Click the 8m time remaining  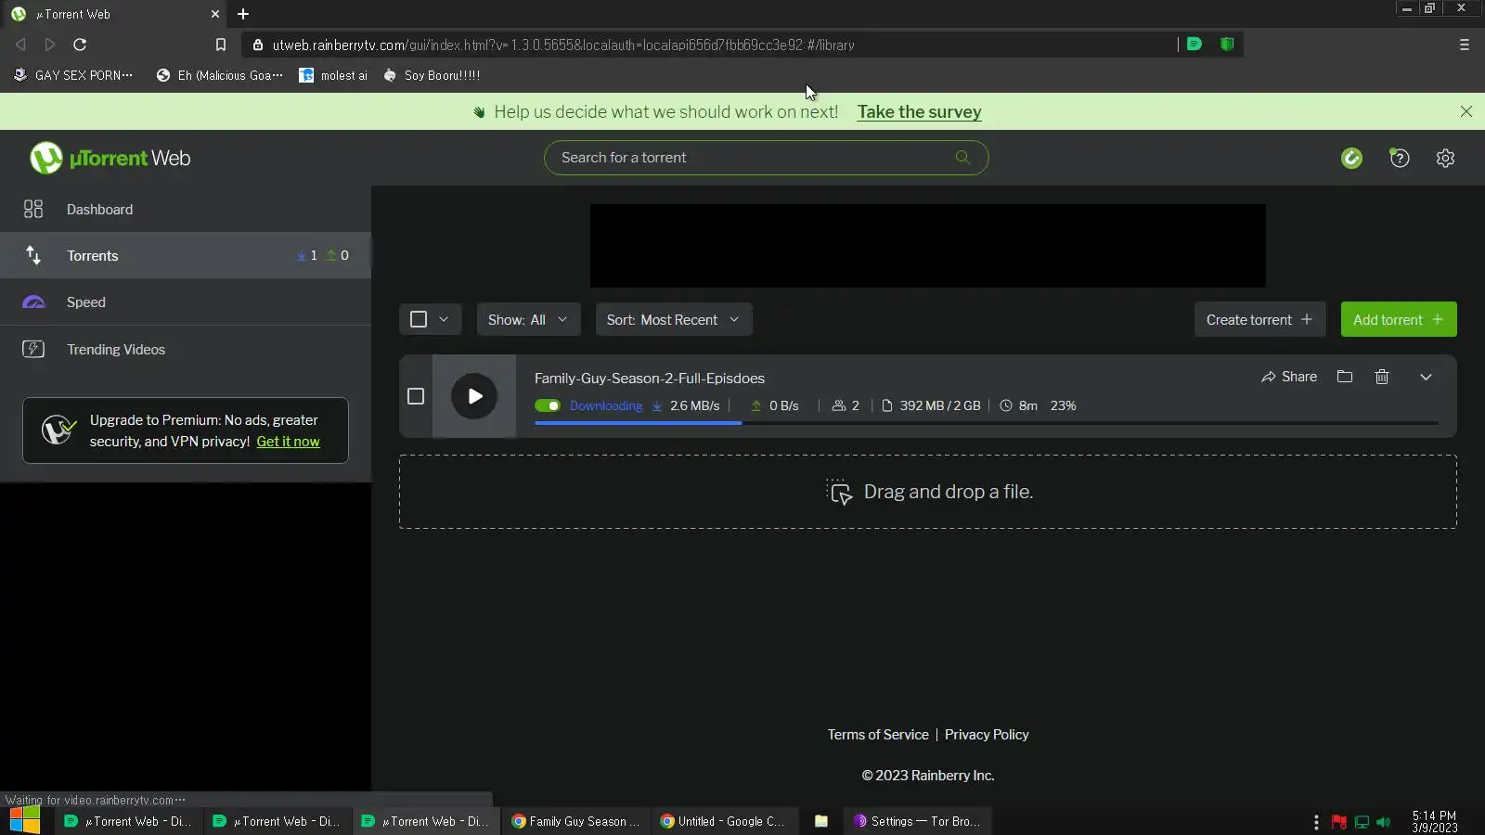[x=1027, y=405]
